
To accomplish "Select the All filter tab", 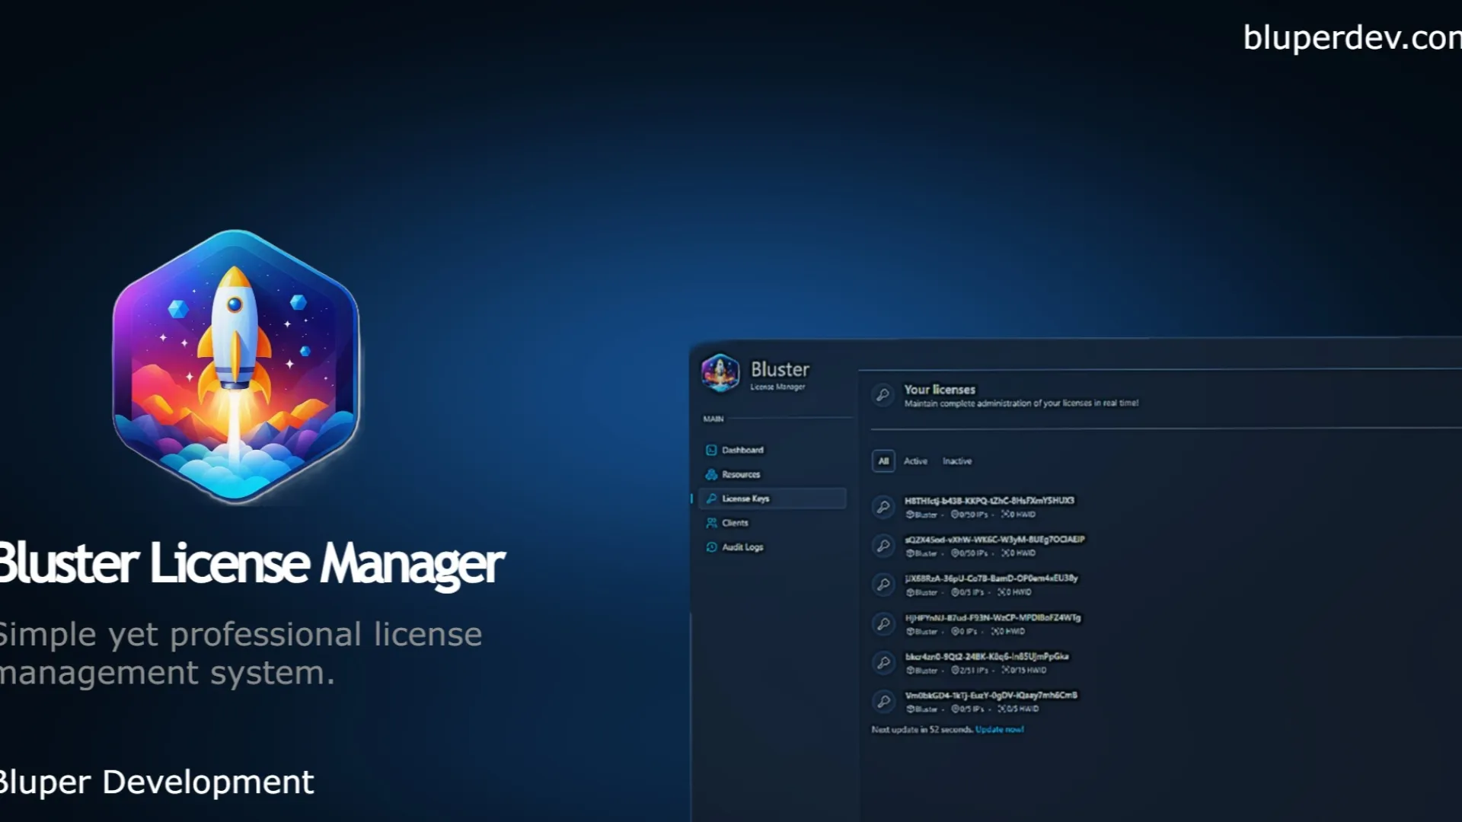I will coord(883,461).
